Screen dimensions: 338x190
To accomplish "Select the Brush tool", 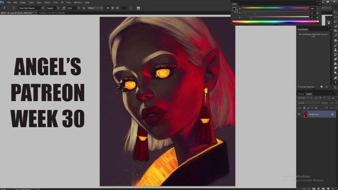I will (335, 45).
